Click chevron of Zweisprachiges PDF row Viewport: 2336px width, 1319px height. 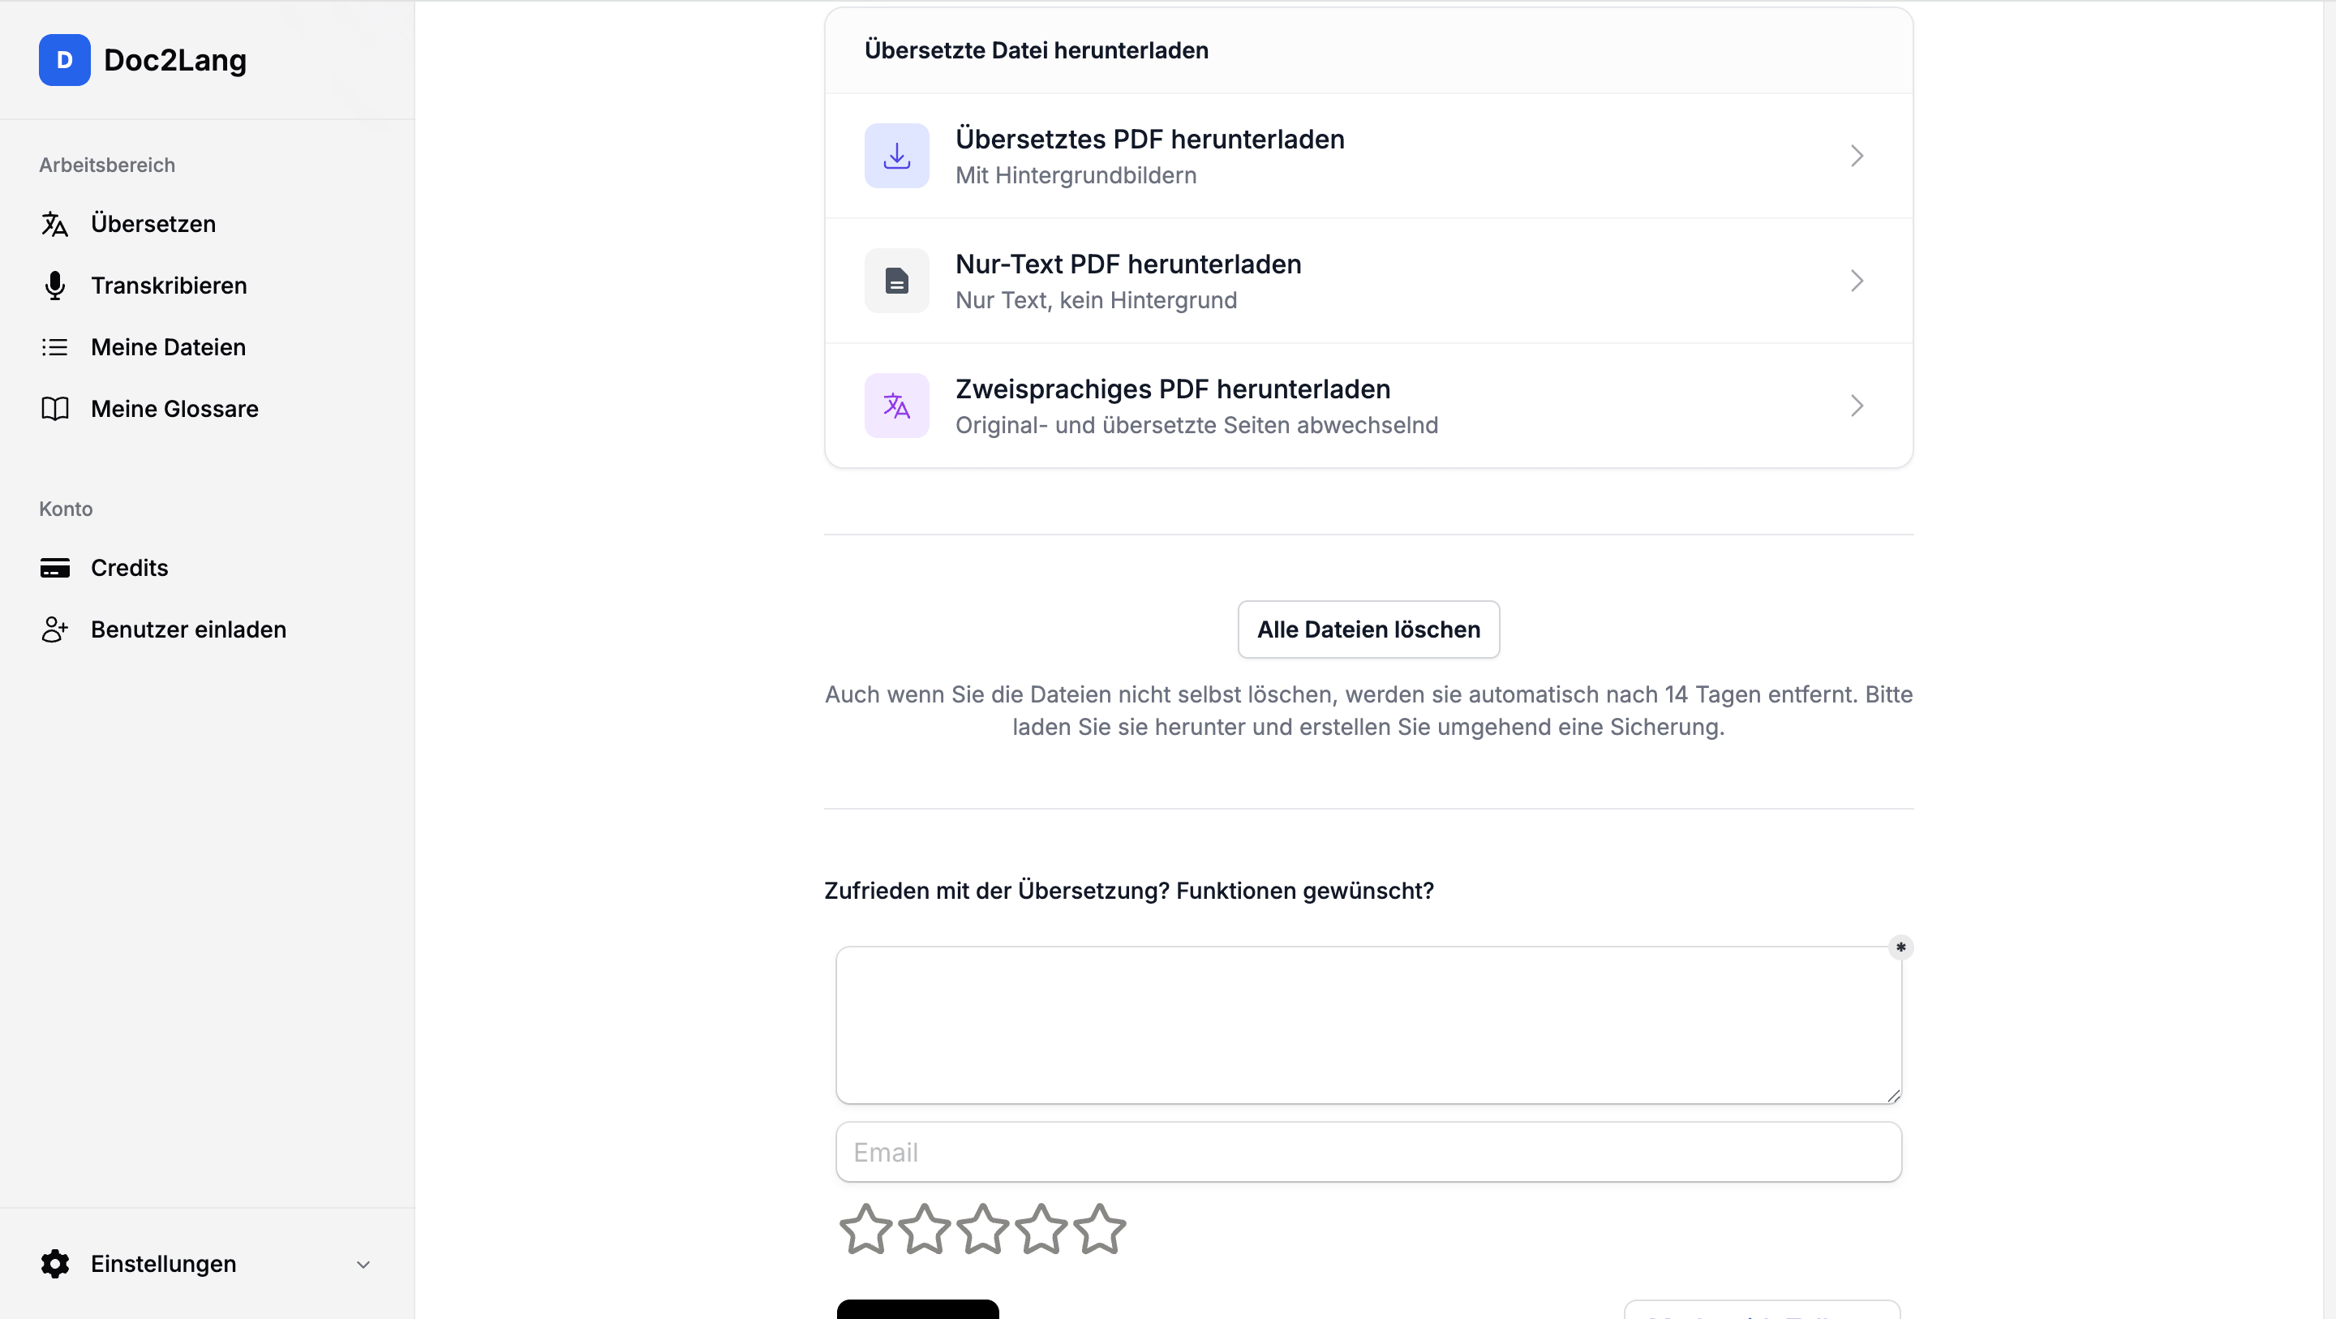pos(1857,406)
